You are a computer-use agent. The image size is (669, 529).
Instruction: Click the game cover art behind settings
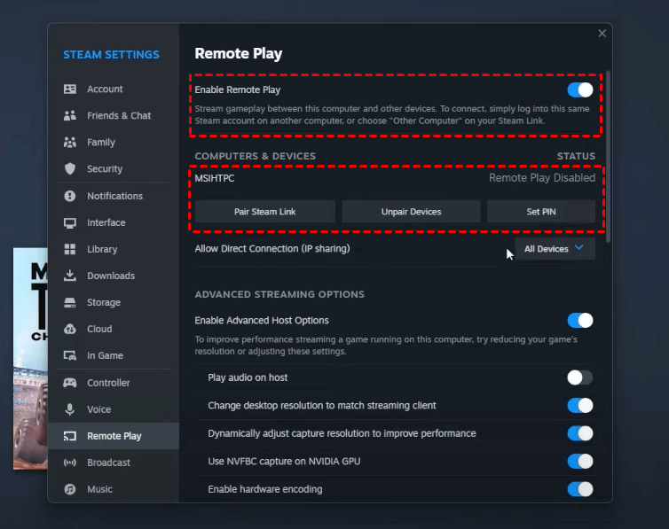click(x=30, y=359)
